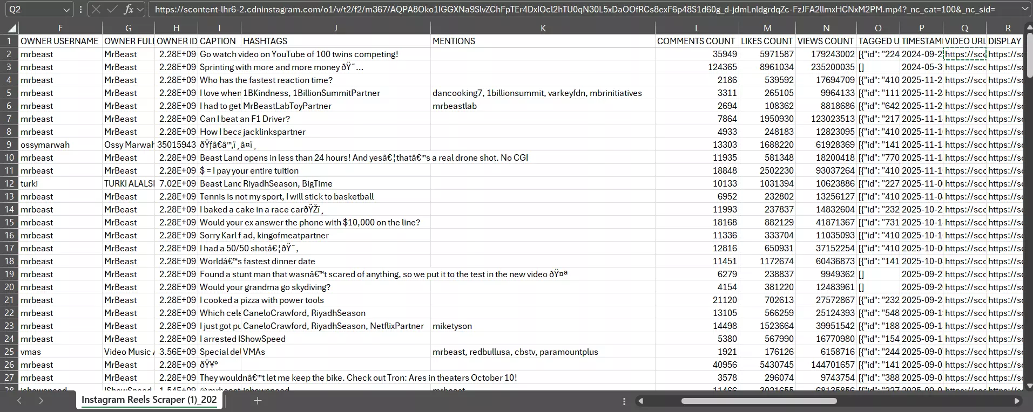This screenshot has width=1033, height=412.
Task: Click the next sheet navigation arrow
Action: coord(41,401)
